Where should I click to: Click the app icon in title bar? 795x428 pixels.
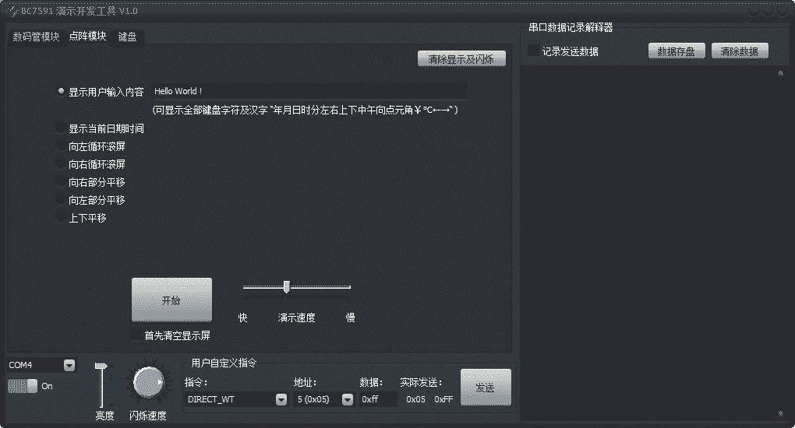12,11
